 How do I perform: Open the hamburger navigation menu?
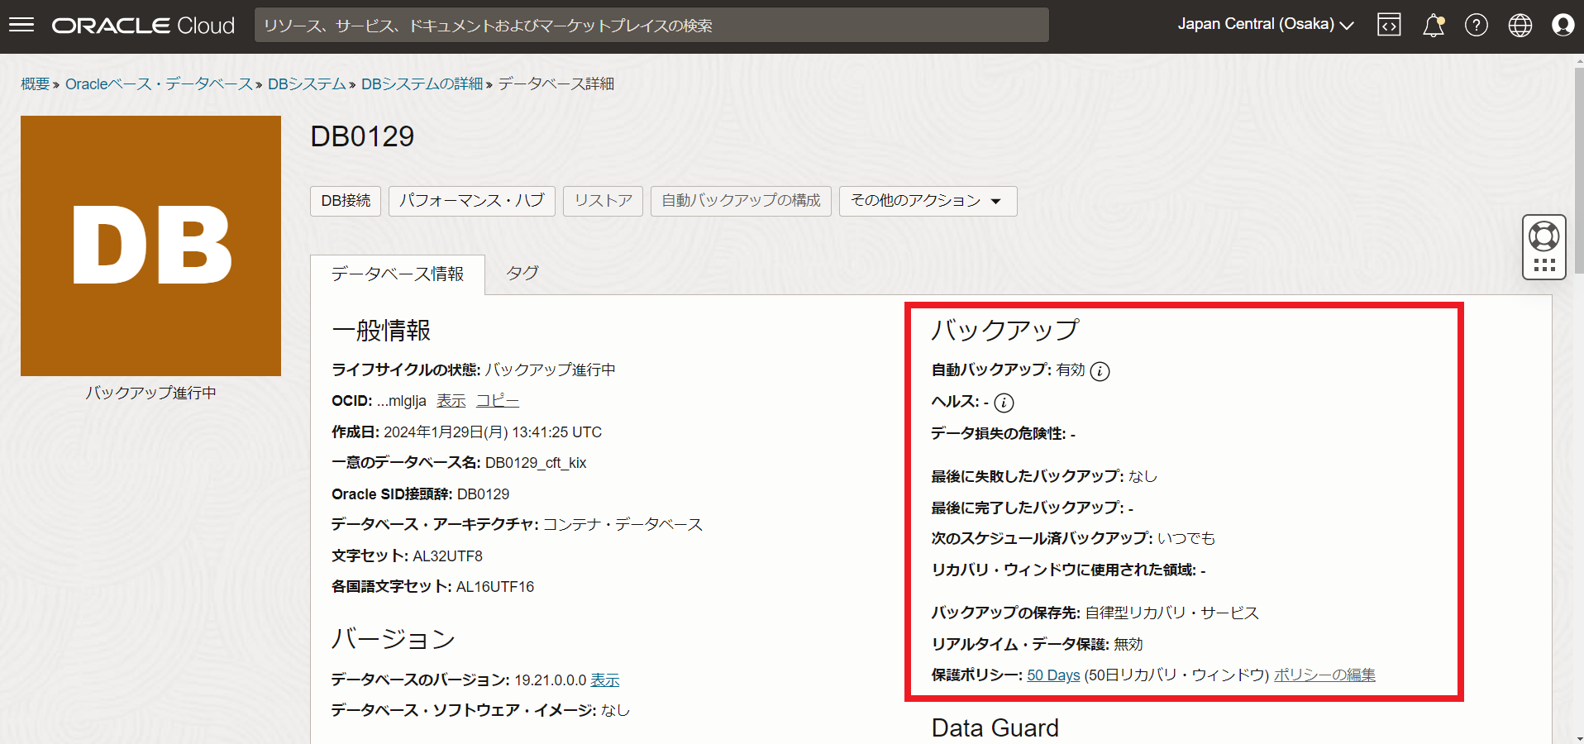click(21, 25)
